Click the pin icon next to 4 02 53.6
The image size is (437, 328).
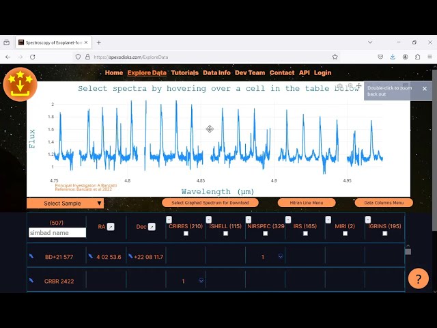[x=90, y=256]
